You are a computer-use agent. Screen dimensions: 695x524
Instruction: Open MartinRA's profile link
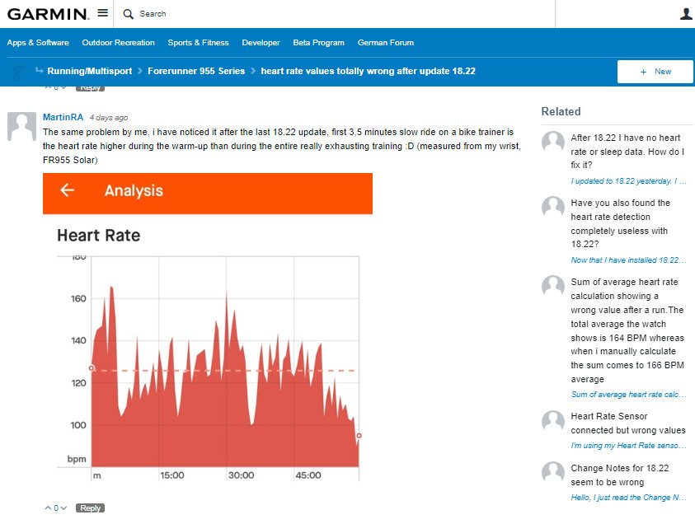tap(63, 117)
